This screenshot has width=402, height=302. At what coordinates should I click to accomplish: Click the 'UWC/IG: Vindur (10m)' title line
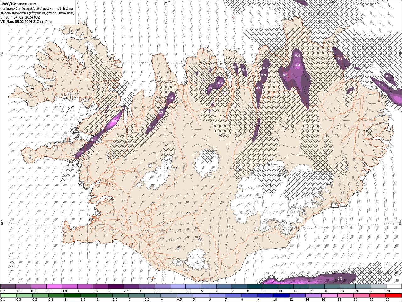pos(19,4)
